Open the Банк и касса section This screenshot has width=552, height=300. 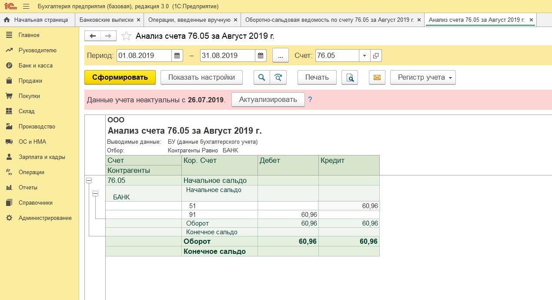point(35,66)
